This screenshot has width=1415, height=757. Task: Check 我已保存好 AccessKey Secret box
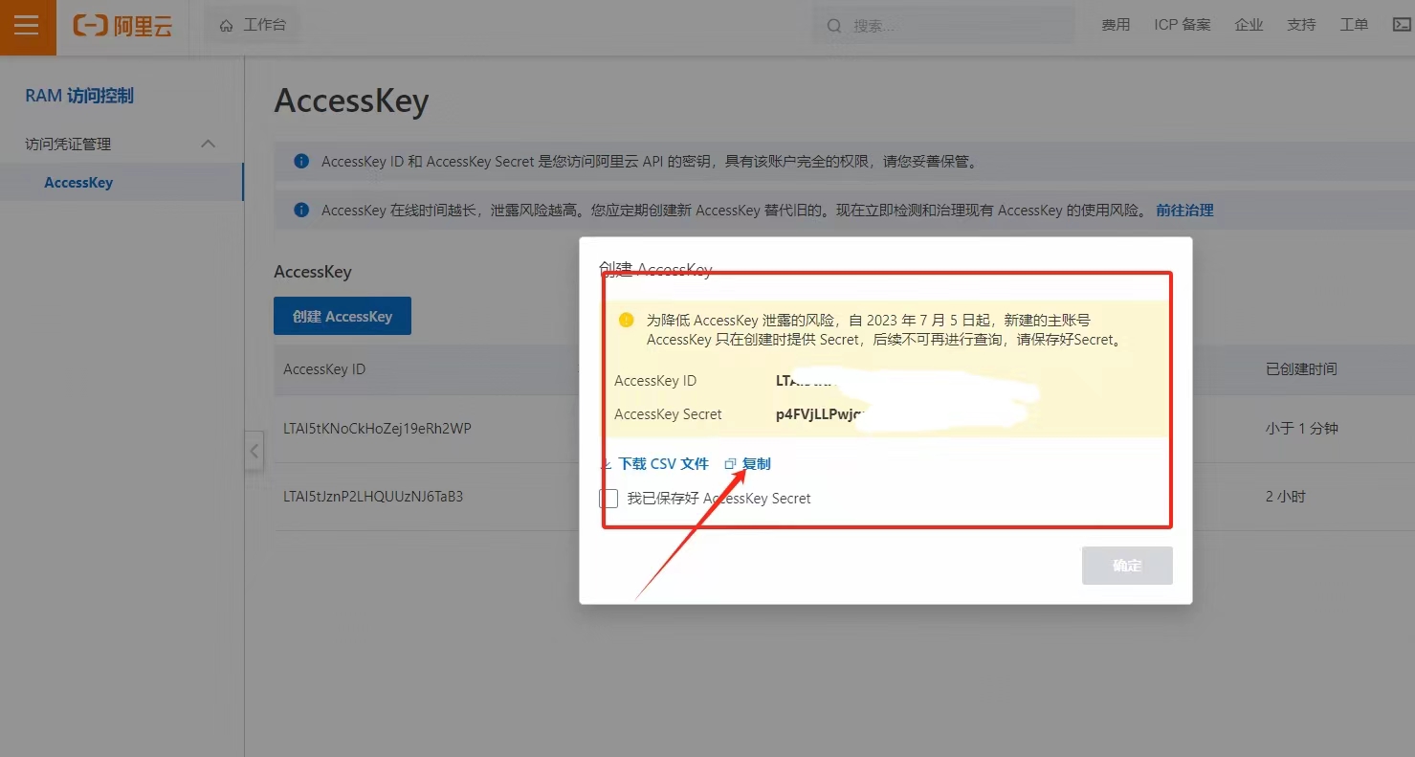pos(608,499)
